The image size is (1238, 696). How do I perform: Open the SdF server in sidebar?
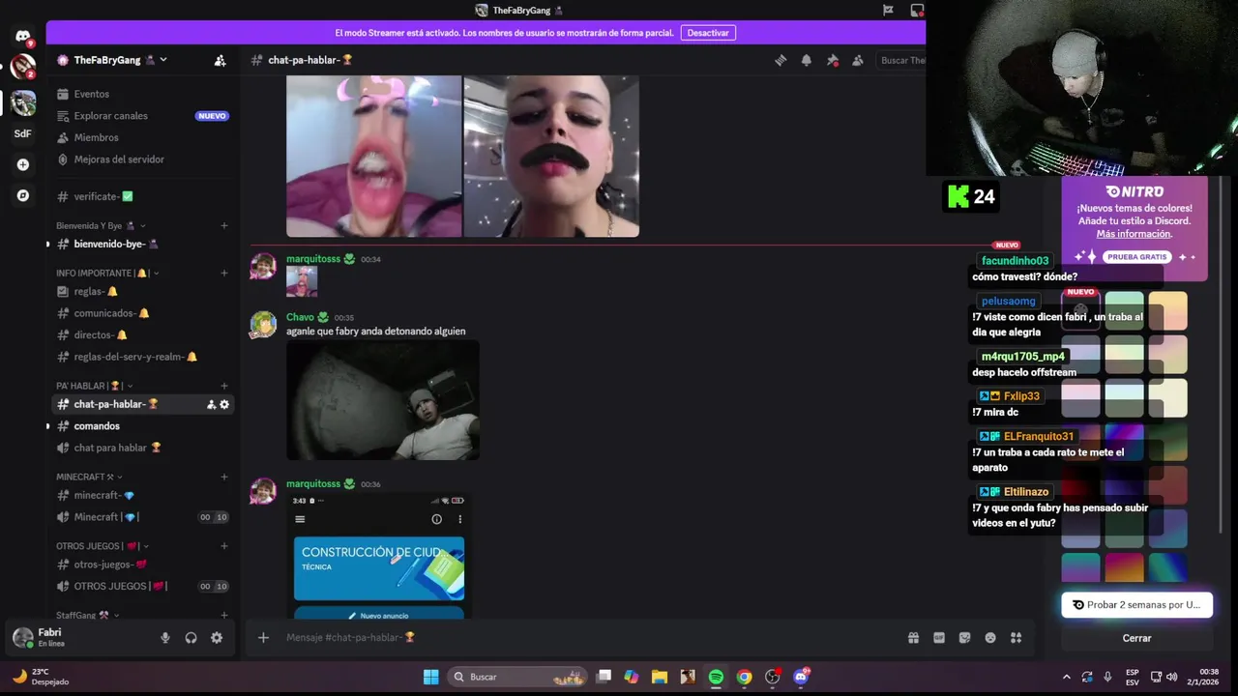pos(22,133)
